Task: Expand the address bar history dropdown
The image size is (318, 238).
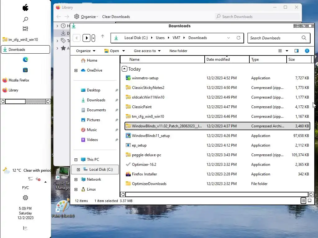Action: (229, 38)
